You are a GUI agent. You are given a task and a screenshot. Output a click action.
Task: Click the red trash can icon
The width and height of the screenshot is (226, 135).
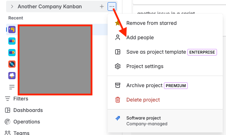(x=118, y=100)
